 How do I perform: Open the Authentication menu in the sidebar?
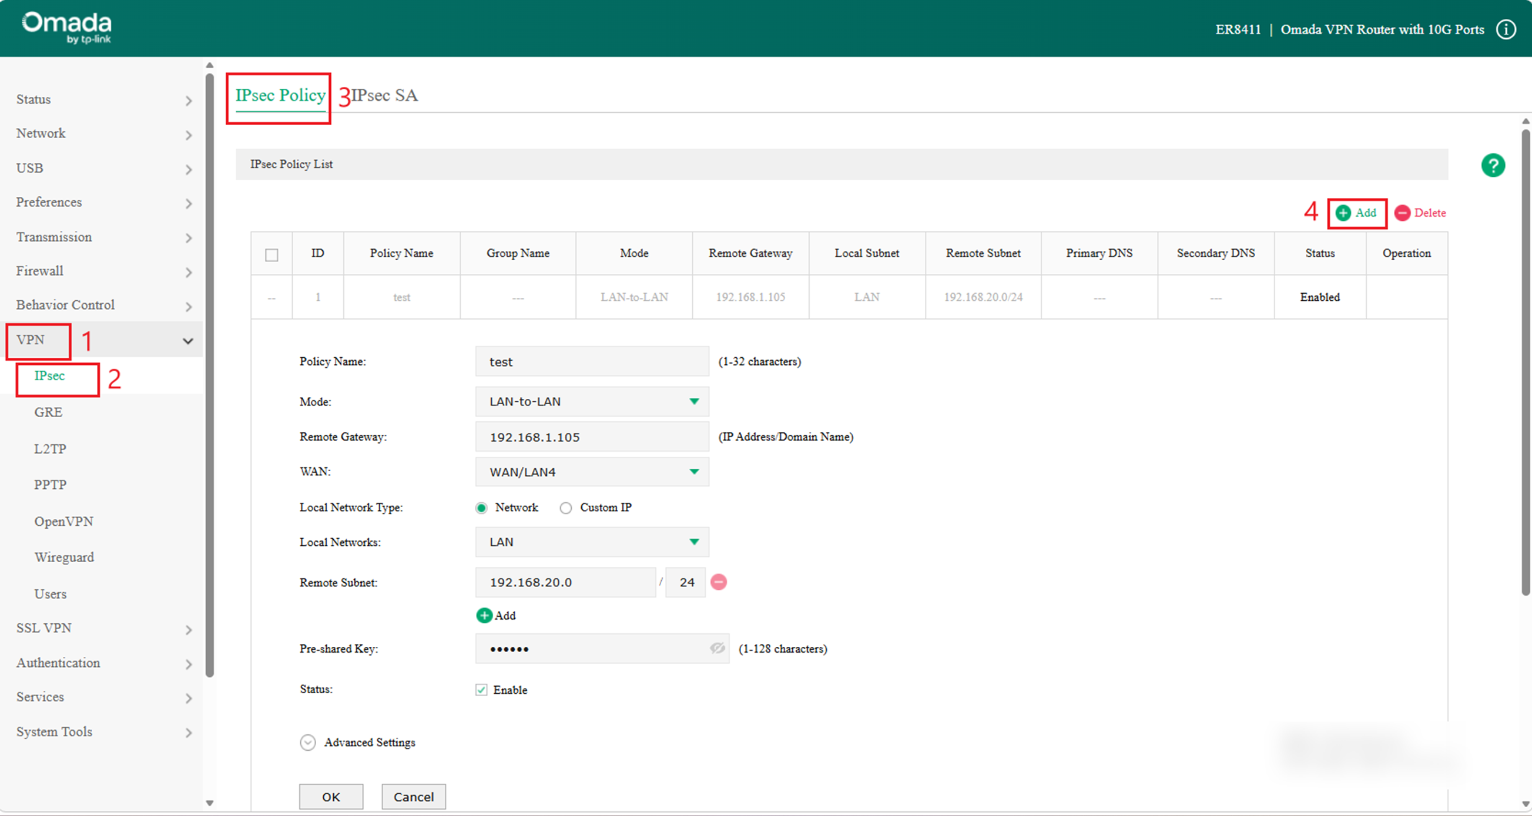point(58,663)
